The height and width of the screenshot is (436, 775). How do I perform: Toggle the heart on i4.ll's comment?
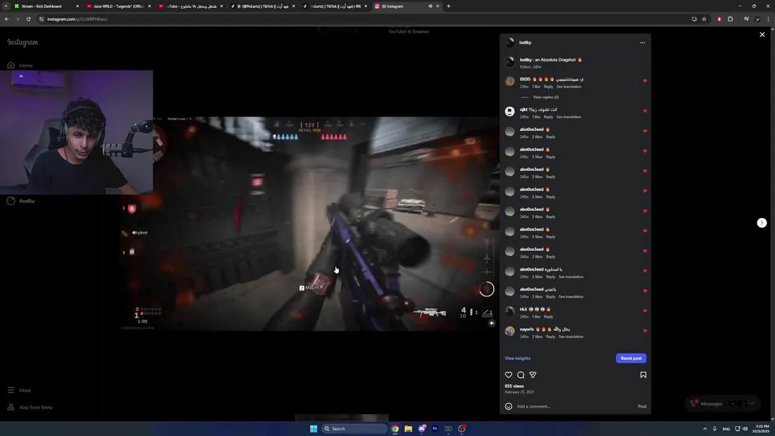point(645,311)
